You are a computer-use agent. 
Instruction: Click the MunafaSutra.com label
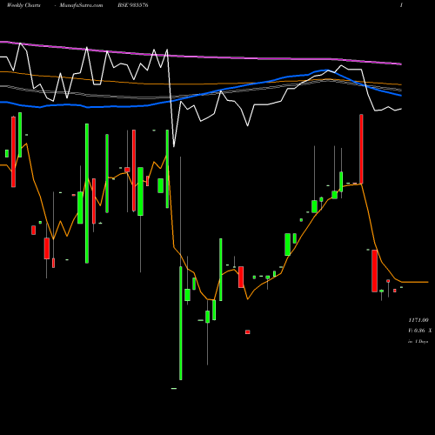81,5
